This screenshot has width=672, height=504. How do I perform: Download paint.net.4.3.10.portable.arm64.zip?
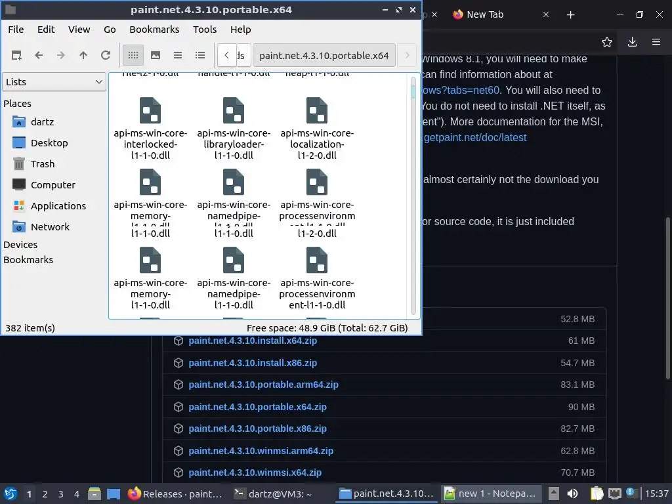[x=264, y=385]
